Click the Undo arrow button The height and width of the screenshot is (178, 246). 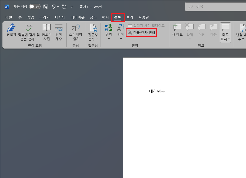click(54, 6)
